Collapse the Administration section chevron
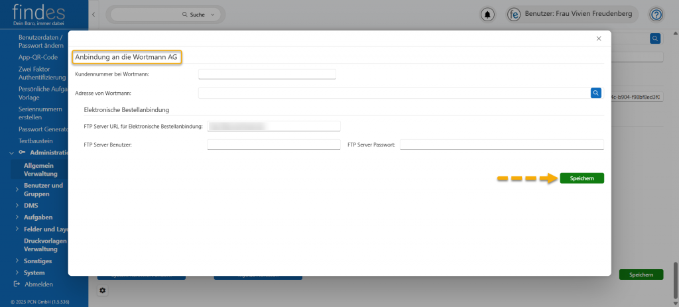Viewport: 679px width, 307px height. pyautogui.click(x=11, y=153)
